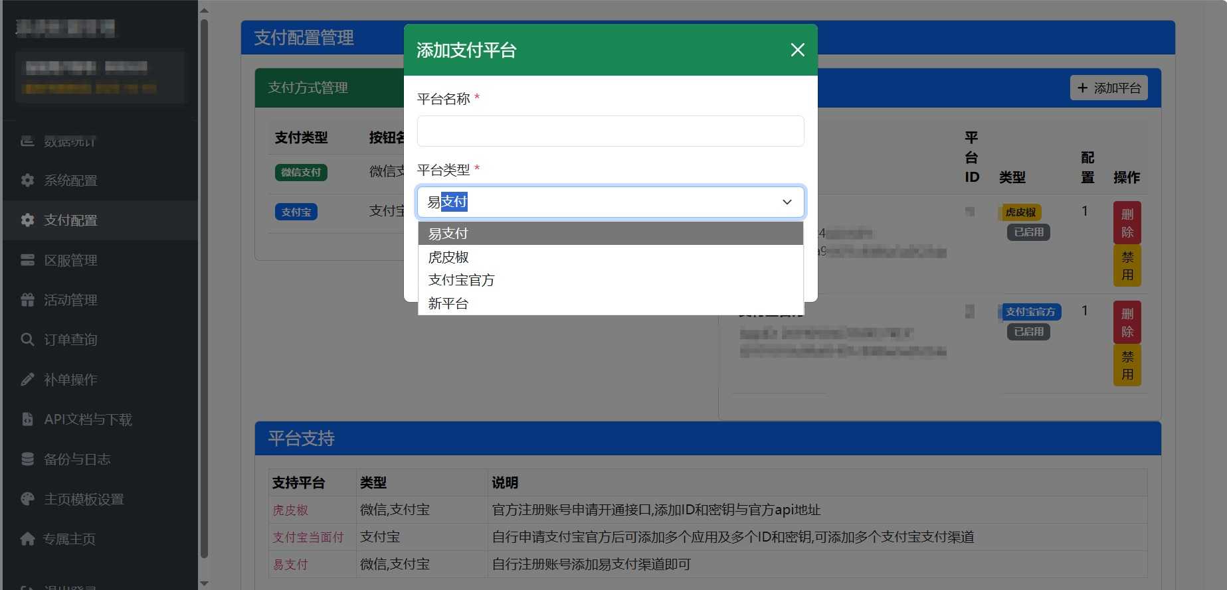
Task: Click the gear icon beside 系统配置
Action: click(27, 181)
